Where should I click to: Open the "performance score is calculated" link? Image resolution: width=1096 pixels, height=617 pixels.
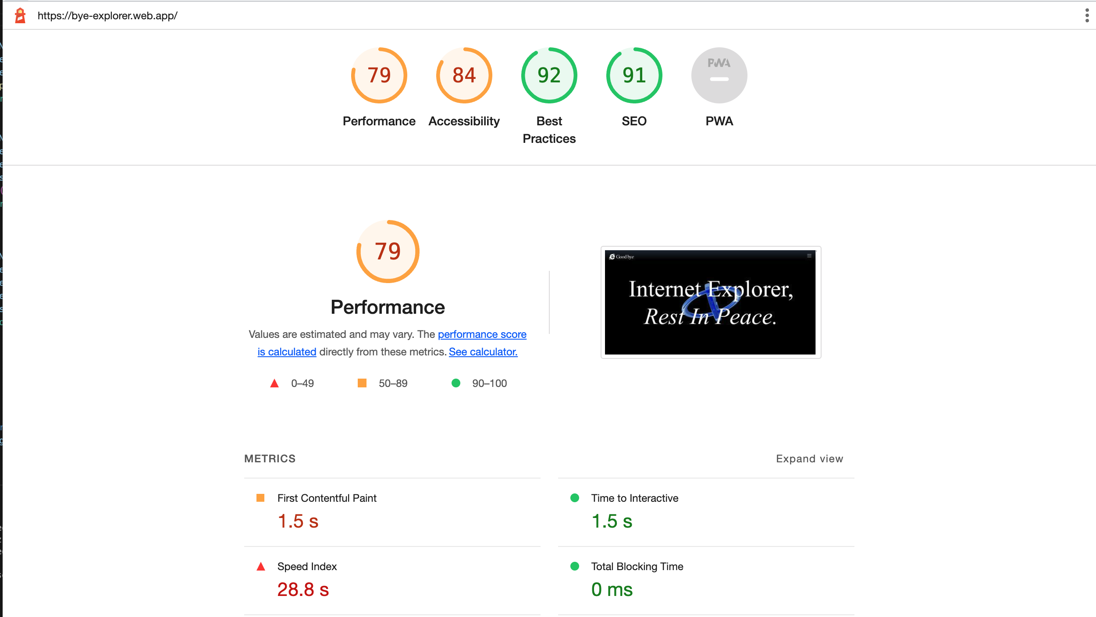pos(482,334)
